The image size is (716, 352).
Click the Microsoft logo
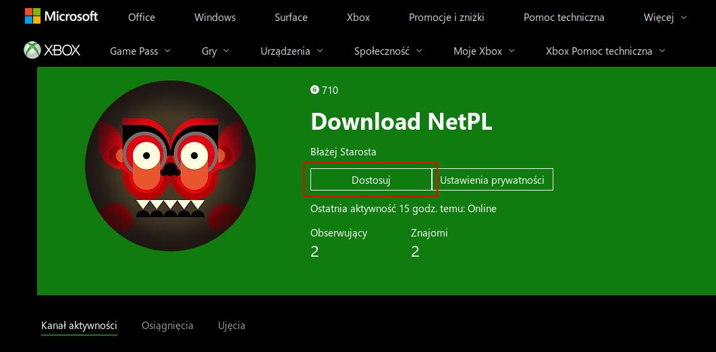[x=61, y=16]
